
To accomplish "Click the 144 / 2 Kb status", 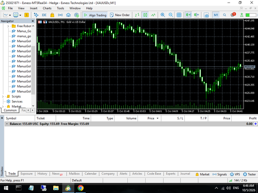I will point(240,180).
